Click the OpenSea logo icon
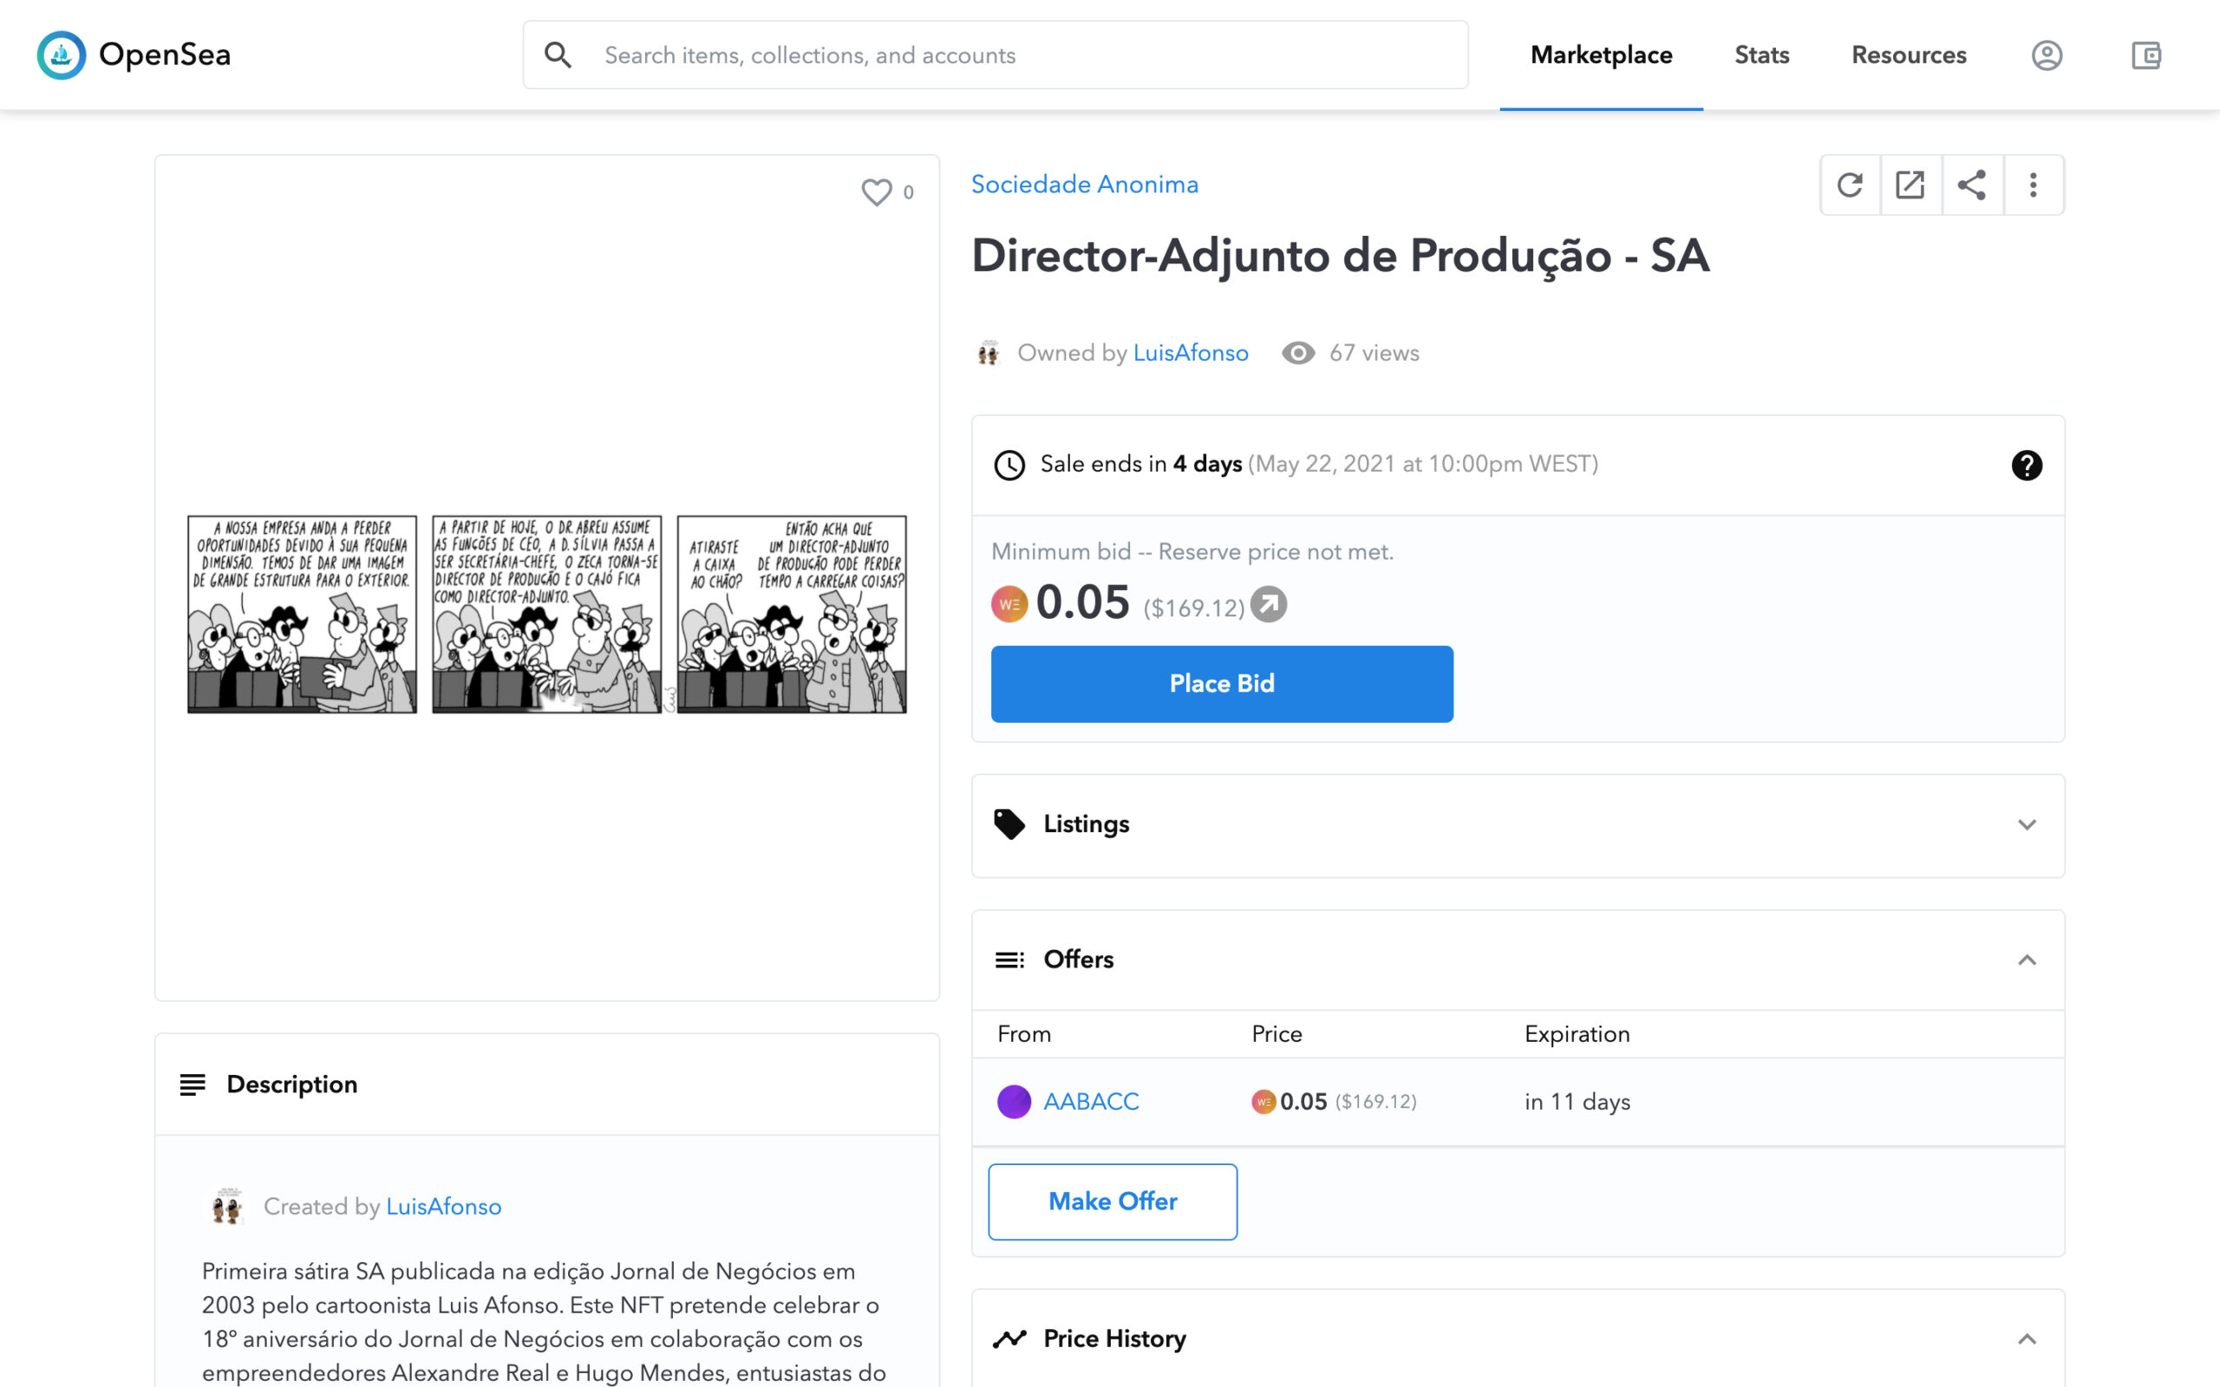The height and width of the screenshot is (1387, 2220). pos(62,55)
